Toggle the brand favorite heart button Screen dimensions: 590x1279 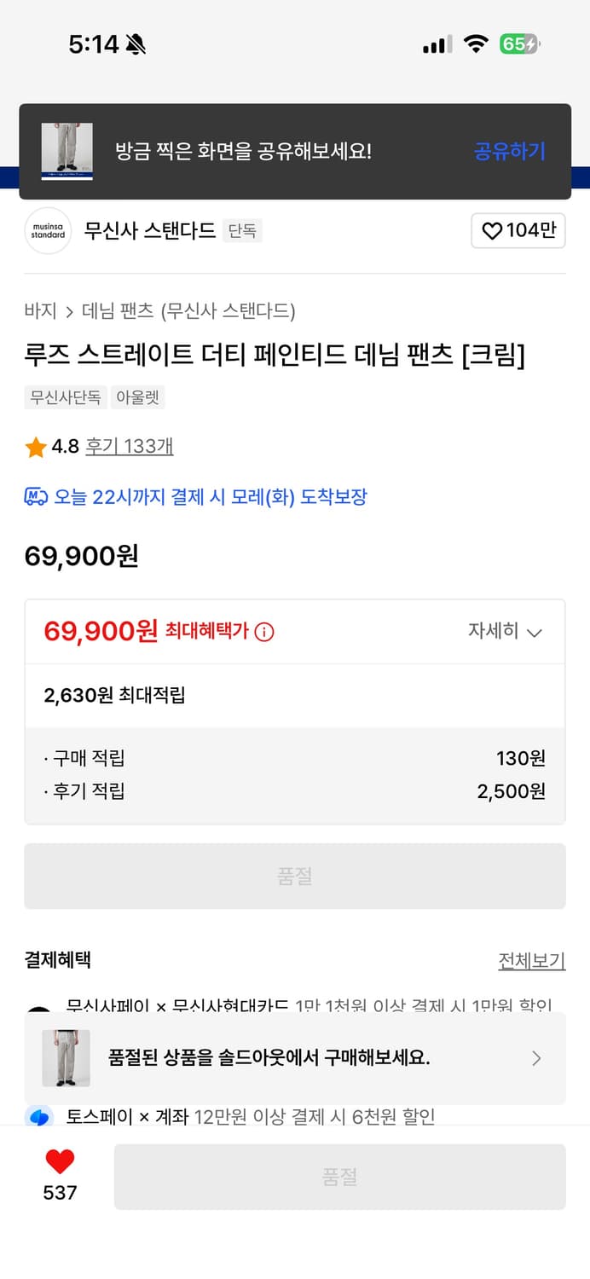pyautogui.click(x=519, y=230)
